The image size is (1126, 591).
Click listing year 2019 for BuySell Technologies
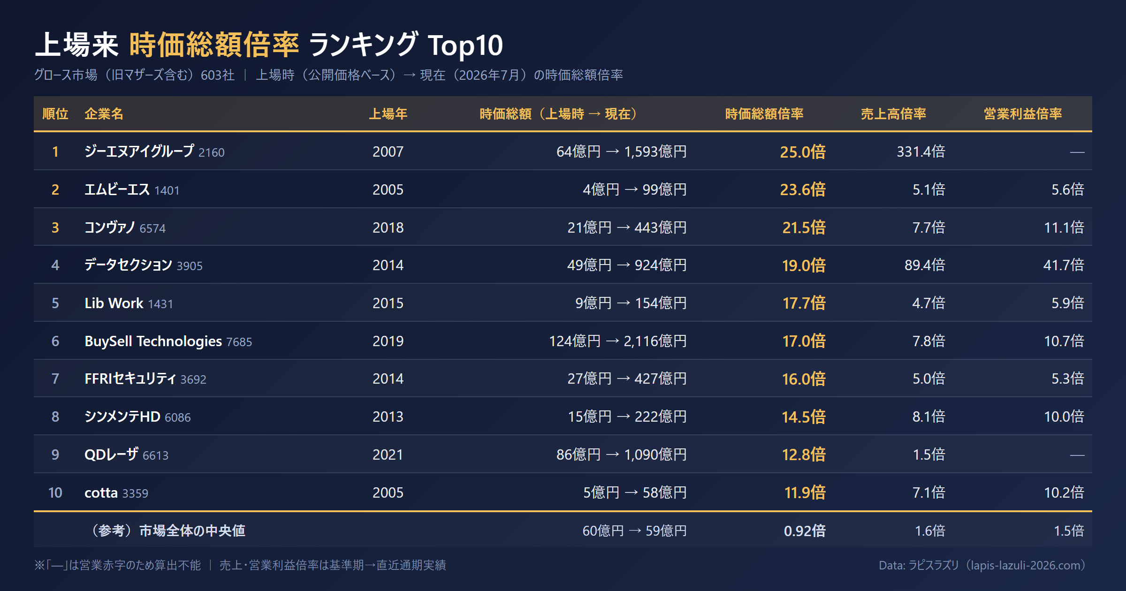[388, 341]
